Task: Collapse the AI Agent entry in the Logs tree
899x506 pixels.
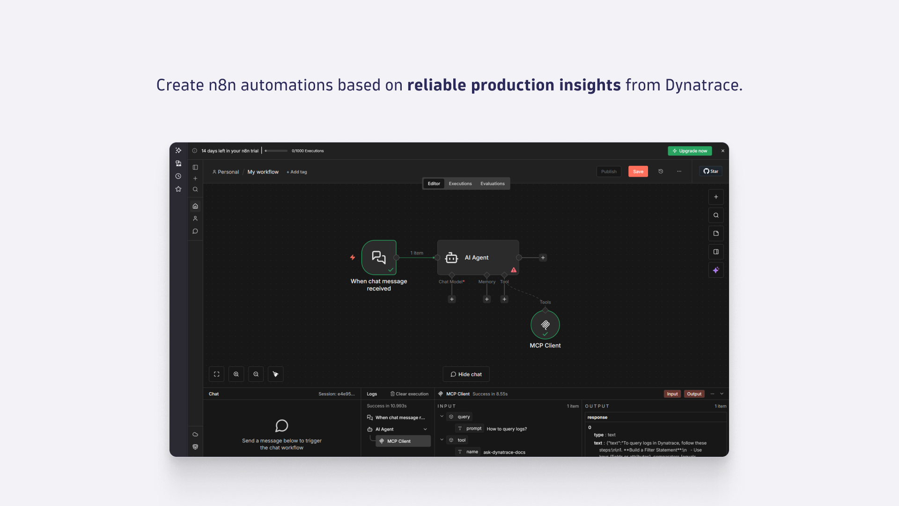Action: click(425, 429)
